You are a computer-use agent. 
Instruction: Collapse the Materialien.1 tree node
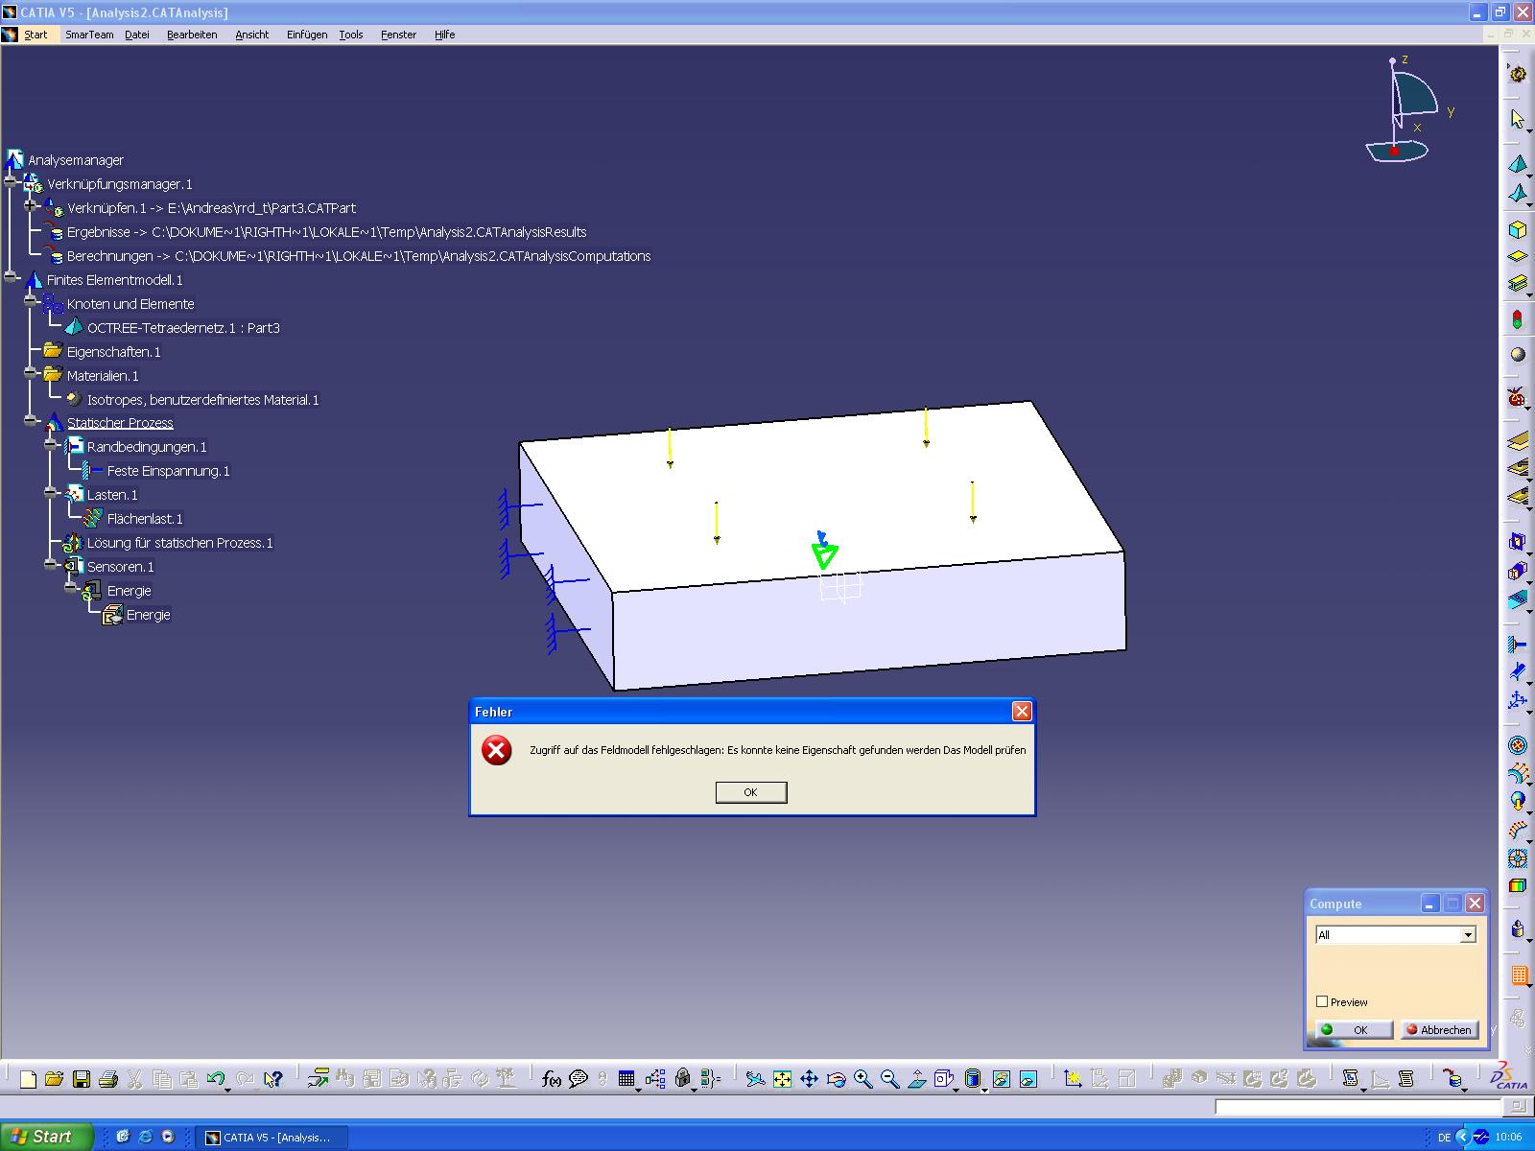pos(31,372)
